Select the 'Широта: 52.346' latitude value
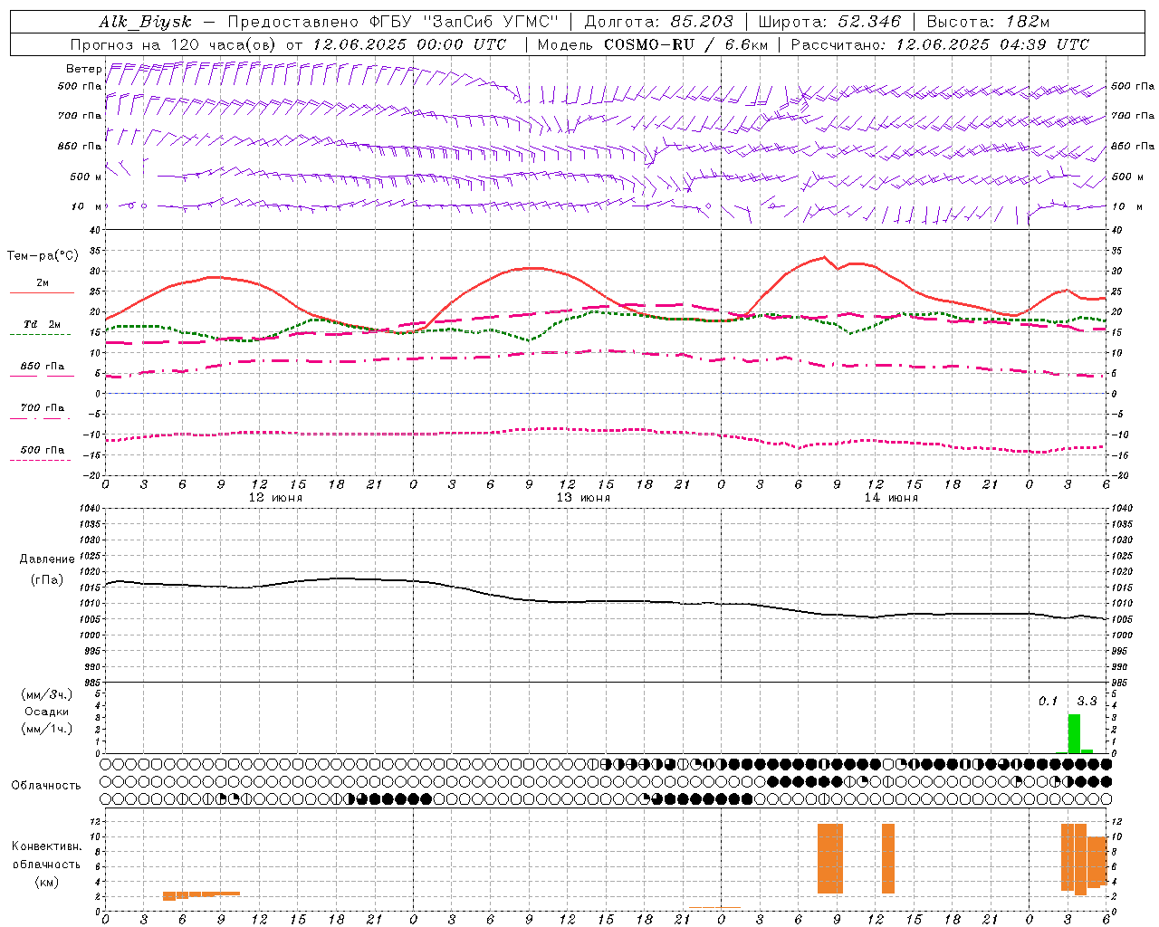Image resolution: width=1159 pixels, height=927 pixels. (829, 23)
